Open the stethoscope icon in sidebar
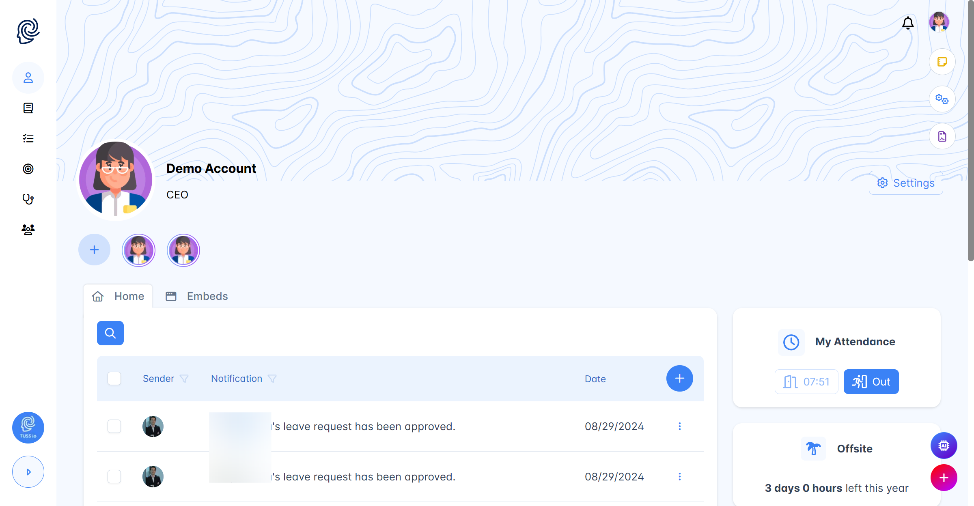 tap(28, 199)
